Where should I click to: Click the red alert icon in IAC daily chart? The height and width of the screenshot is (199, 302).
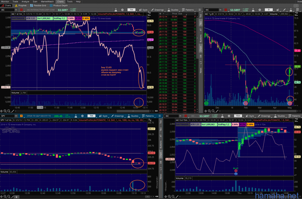point(226,10)
